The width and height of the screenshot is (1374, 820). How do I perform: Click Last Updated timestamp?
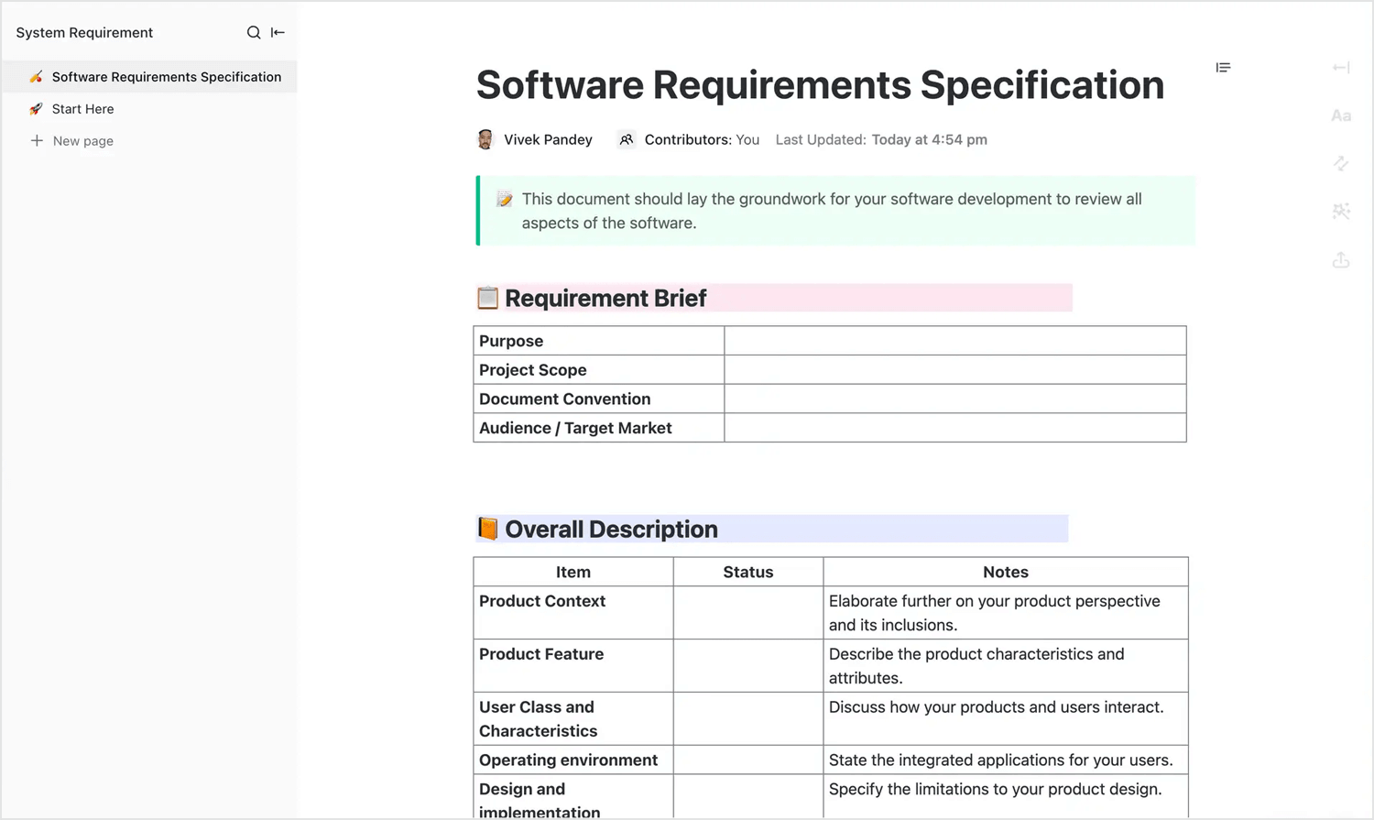(881, 139)
